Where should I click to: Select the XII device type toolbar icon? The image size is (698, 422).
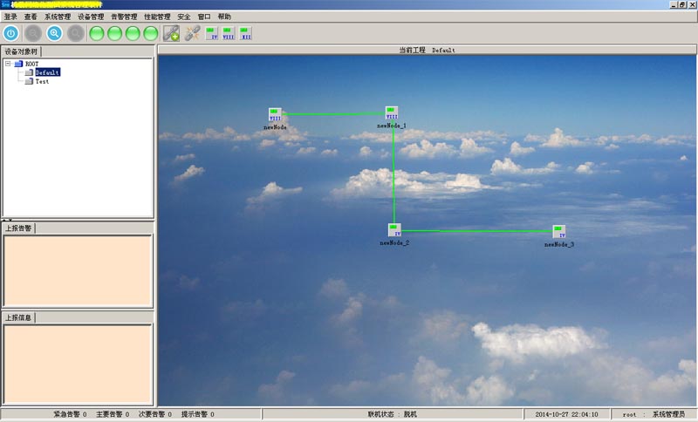point(245,34)
